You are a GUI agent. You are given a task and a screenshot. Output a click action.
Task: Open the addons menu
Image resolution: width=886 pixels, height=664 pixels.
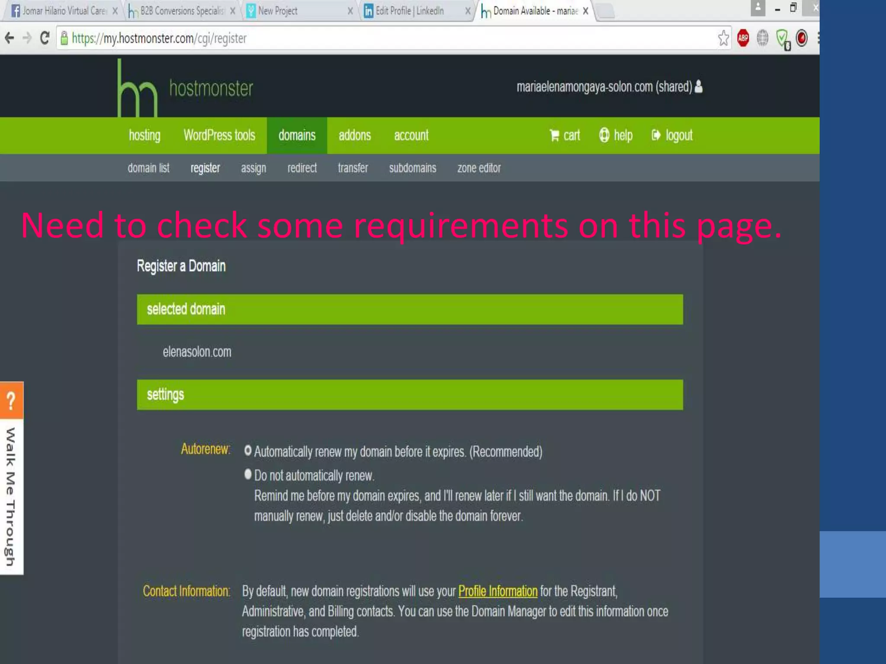tap(355, 135)
